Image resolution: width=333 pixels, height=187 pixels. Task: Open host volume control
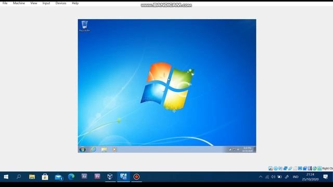273,177
